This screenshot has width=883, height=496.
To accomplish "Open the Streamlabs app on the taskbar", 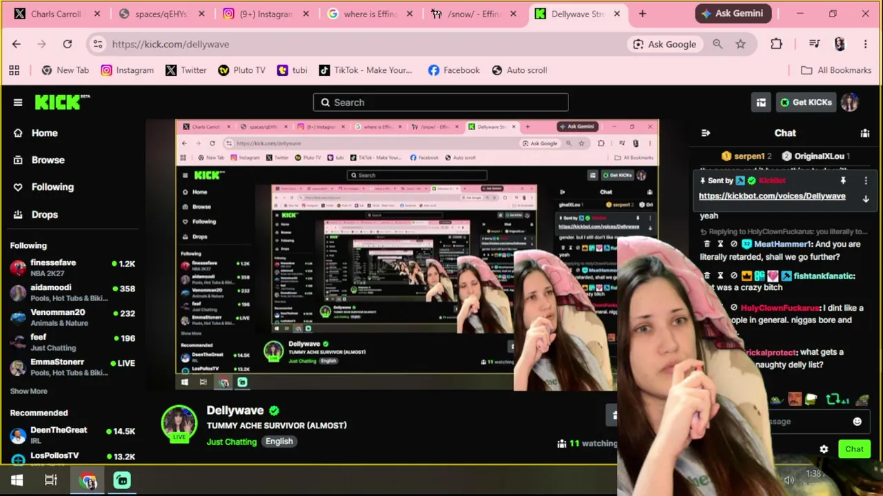I will [x=122, y=480].
